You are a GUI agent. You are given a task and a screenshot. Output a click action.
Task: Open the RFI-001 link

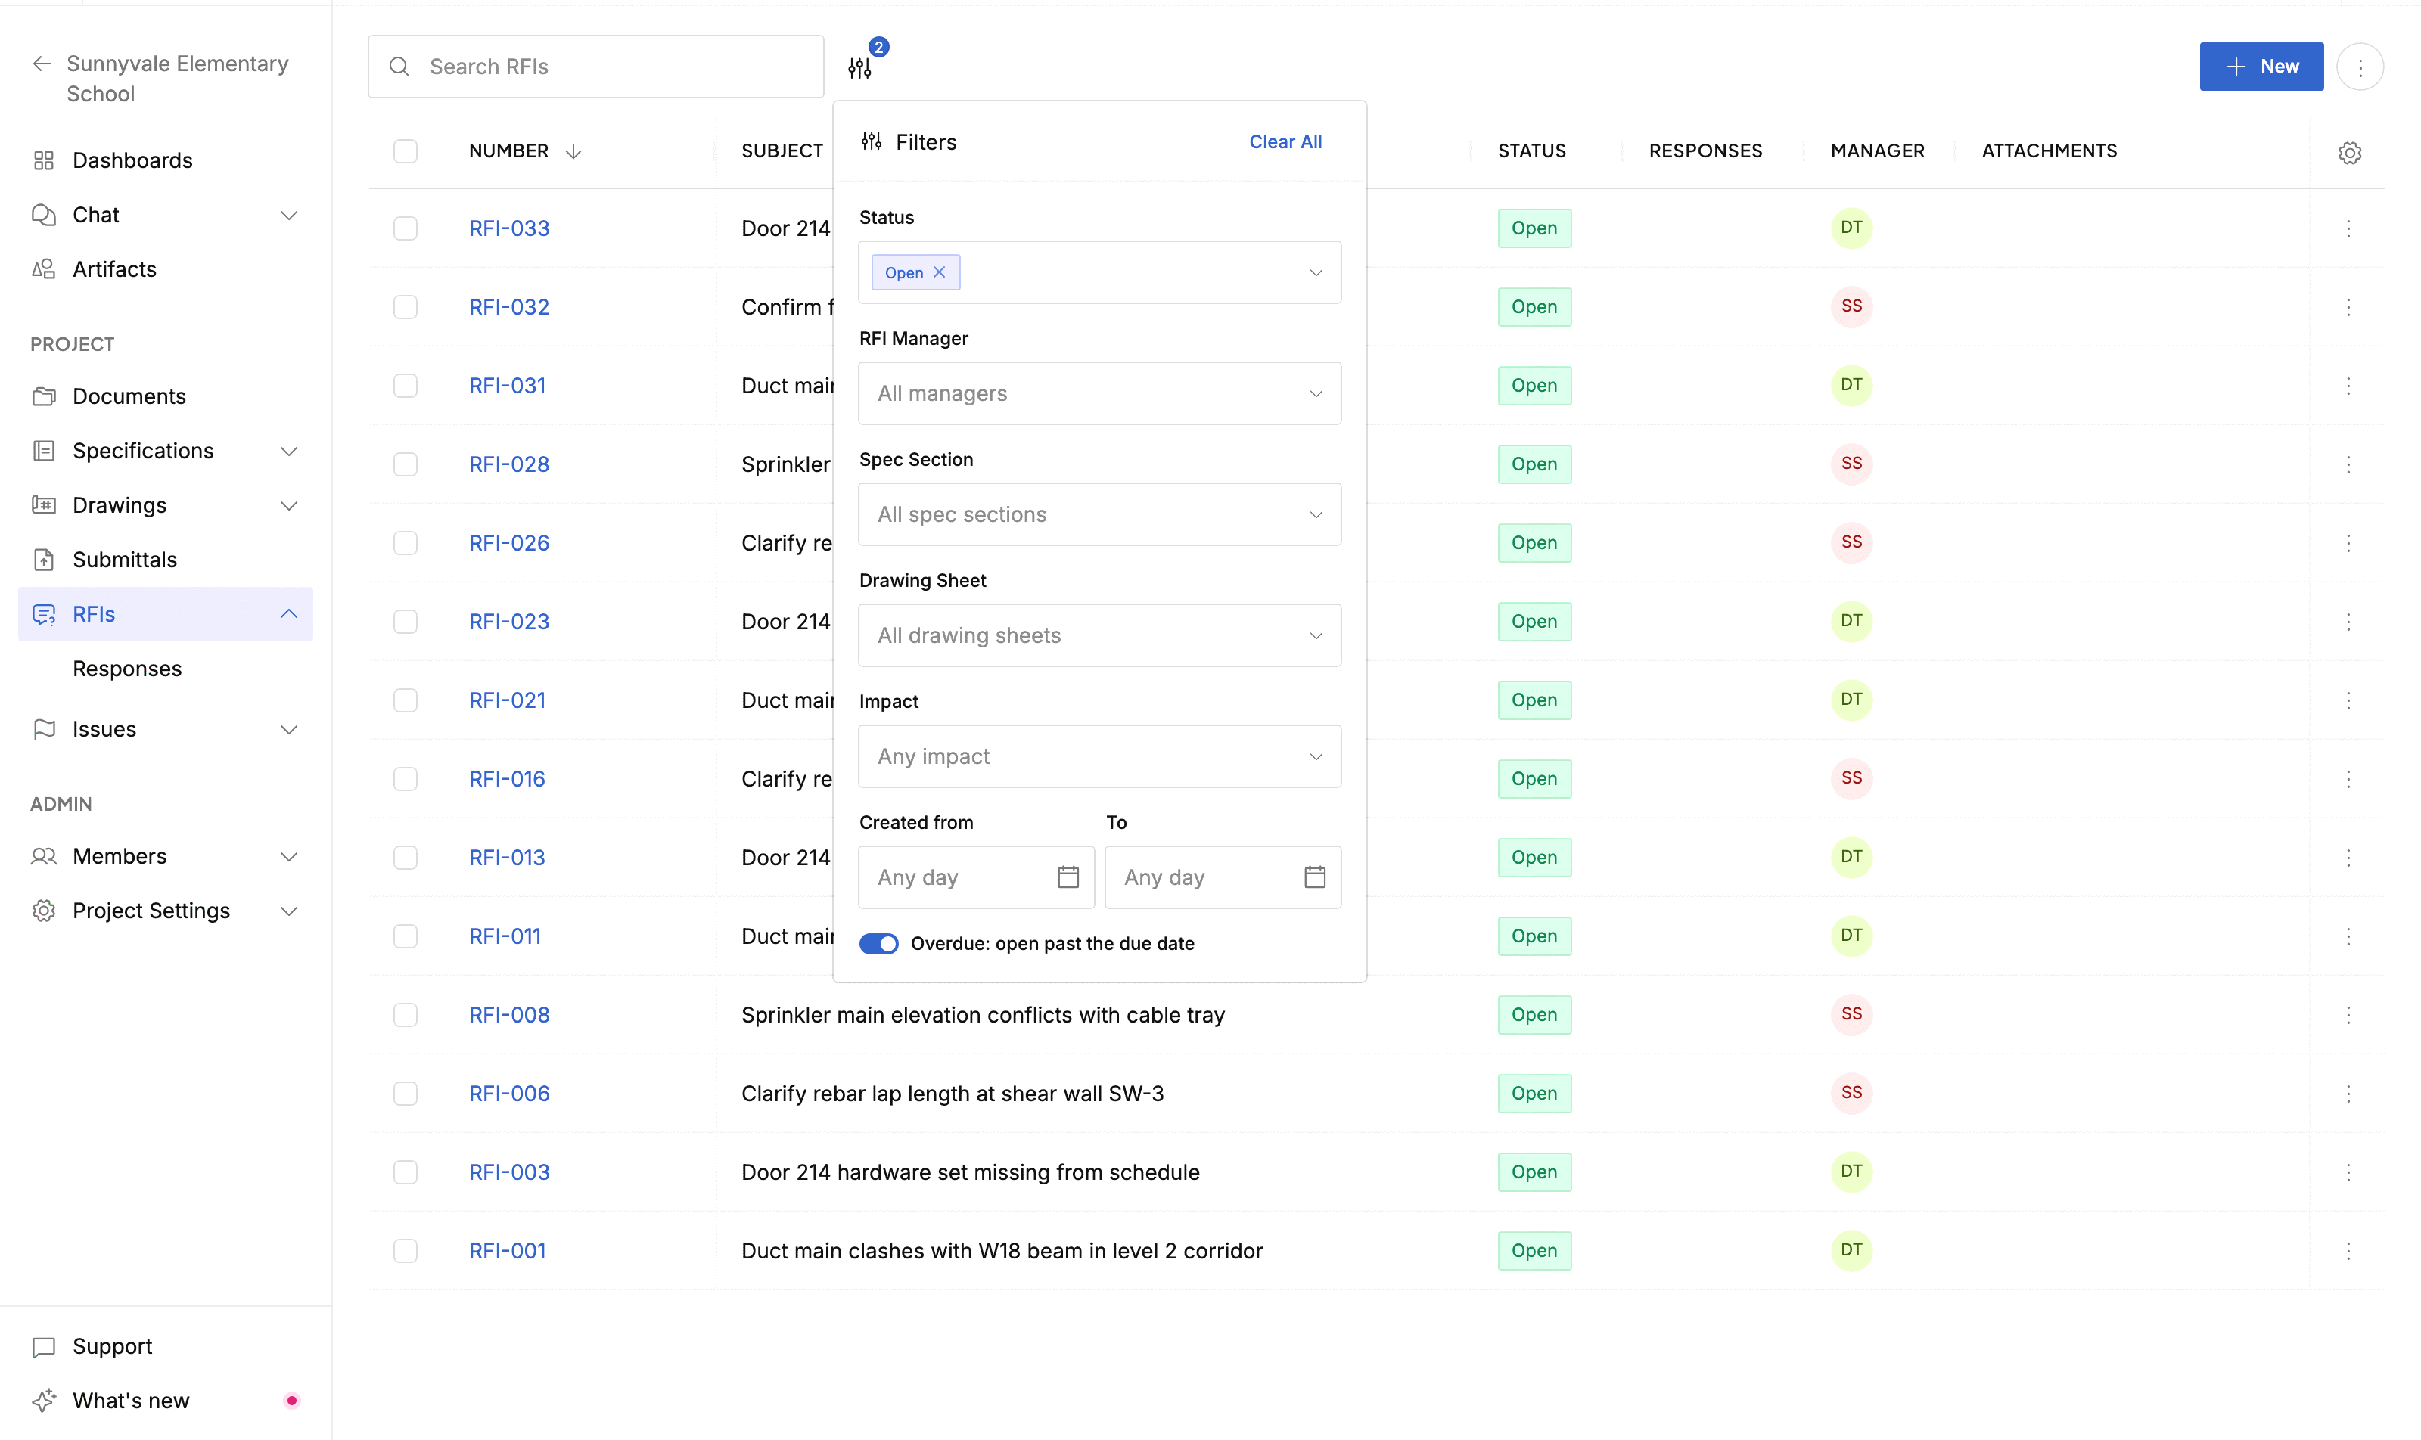507,1251
